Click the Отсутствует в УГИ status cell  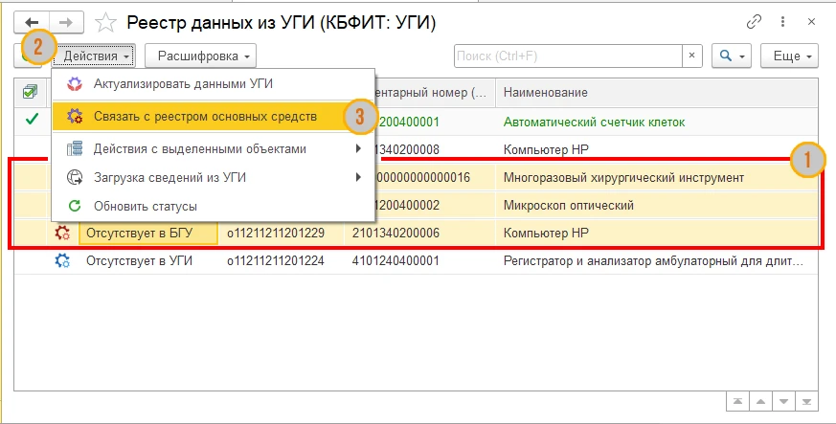pos(148,261)
